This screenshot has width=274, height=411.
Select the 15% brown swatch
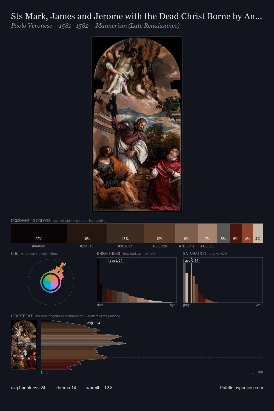(x=125, y=233)
